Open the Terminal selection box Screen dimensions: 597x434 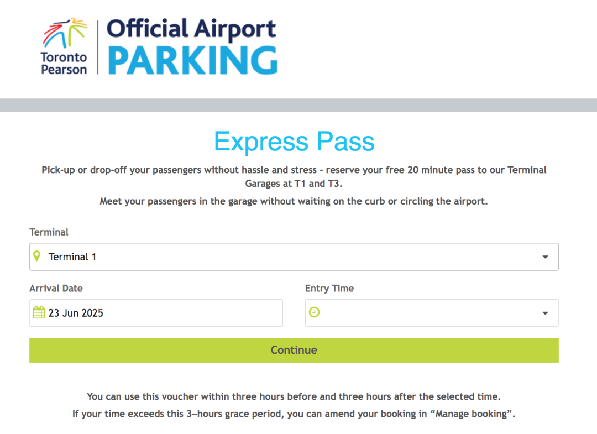click(294, 257)
